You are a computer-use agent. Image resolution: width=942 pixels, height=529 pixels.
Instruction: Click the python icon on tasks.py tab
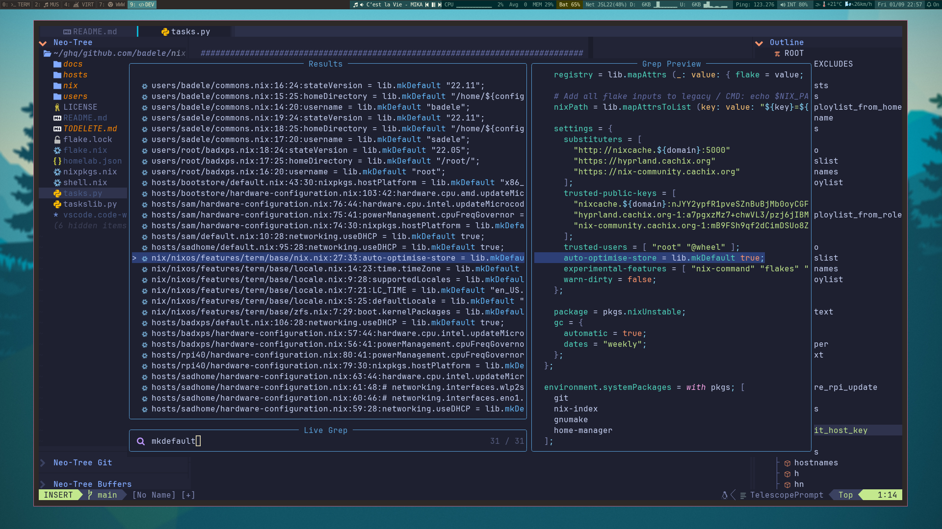[x=165, y=32]
